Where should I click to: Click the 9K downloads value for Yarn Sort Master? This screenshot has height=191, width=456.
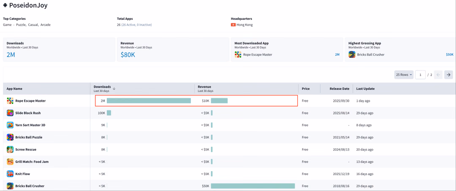(103, 125)
